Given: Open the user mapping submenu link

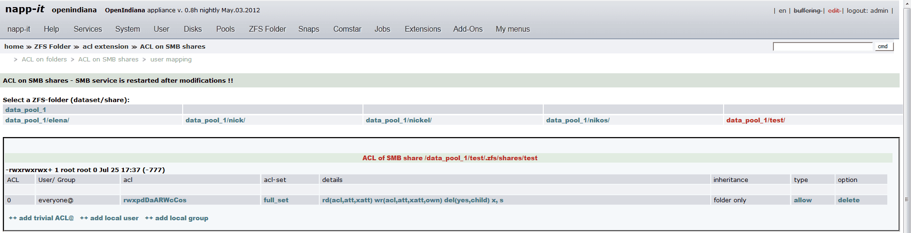Looking at the screenshot, I should tap(171, 60).
